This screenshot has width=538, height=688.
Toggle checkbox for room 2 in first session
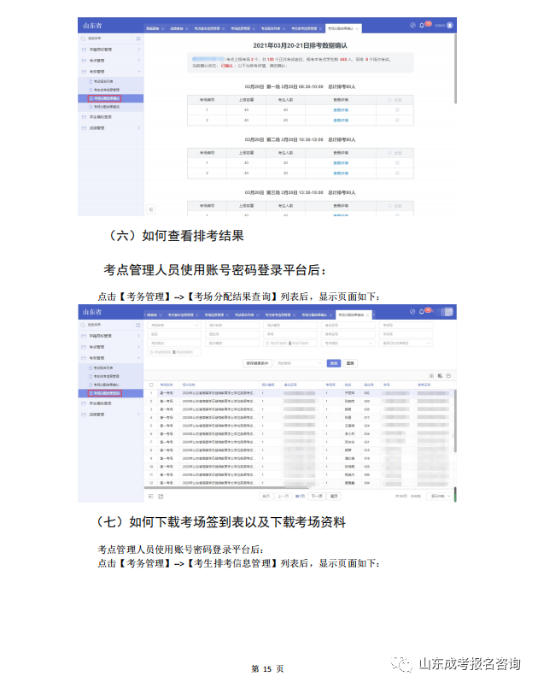pyautogui.click(x=397, y=120)
